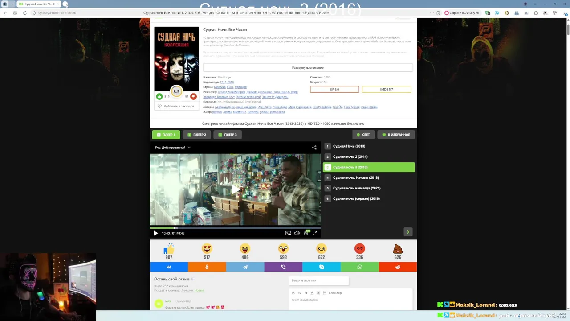Open the IMDB 5.7 rating button

click(387, 89)
